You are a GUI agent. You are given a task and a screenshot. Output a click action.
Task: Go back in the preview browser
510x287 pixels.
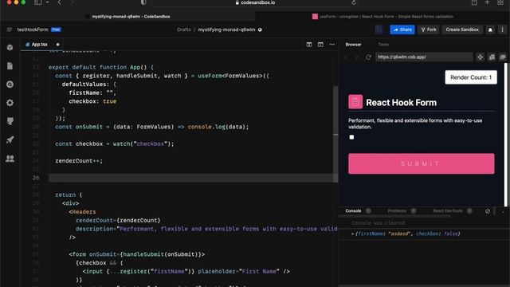click(346, 57)
